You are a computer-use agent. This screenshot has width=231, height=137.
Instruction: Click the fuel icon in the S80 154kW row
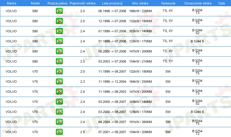pyautogui.click(x=59, y=61)
